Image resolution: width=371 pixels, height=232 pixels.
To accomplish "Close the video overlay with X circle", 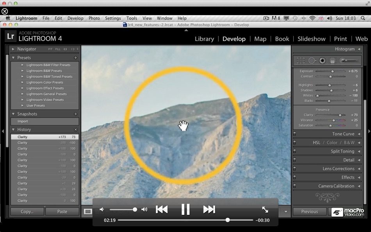I will pyautogui.click(x=5, y=11).
